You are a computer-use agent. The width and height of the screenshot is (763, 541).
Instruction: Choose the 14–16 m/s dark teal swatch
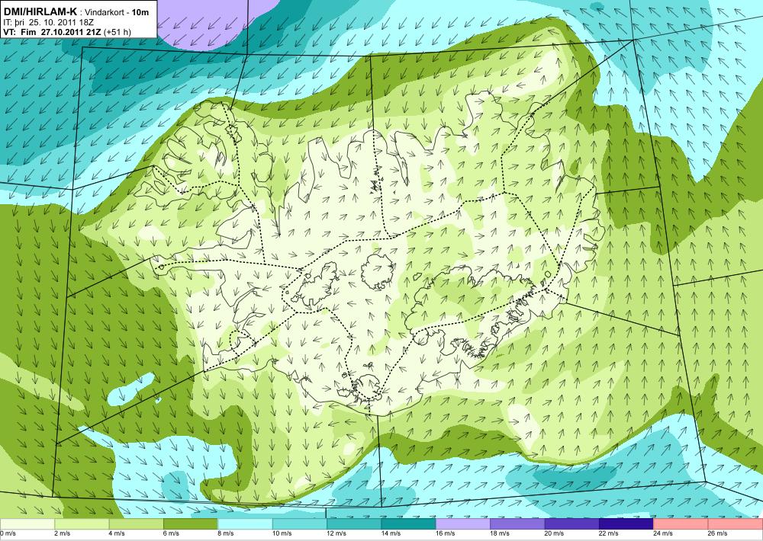pyautogui.click(x=409, y=524)
